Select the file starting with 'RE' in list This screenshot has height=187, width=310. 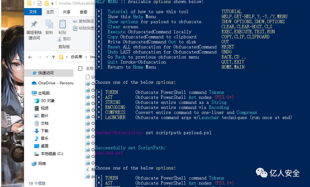coord(90,170)
